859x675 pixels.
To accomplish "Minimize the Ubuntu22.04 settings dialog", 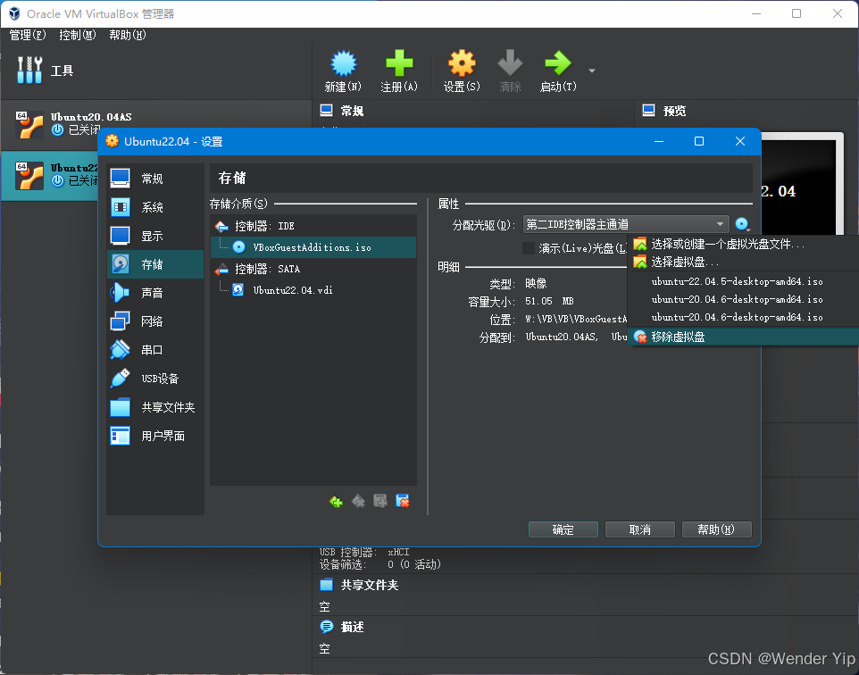I will point(659,141).
